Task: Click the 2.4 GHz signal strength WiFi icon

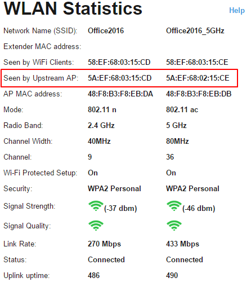Action: (x=96, y=206)
